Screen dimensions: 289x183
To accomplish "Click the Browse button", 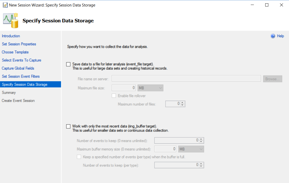I will tap(272, 79).
